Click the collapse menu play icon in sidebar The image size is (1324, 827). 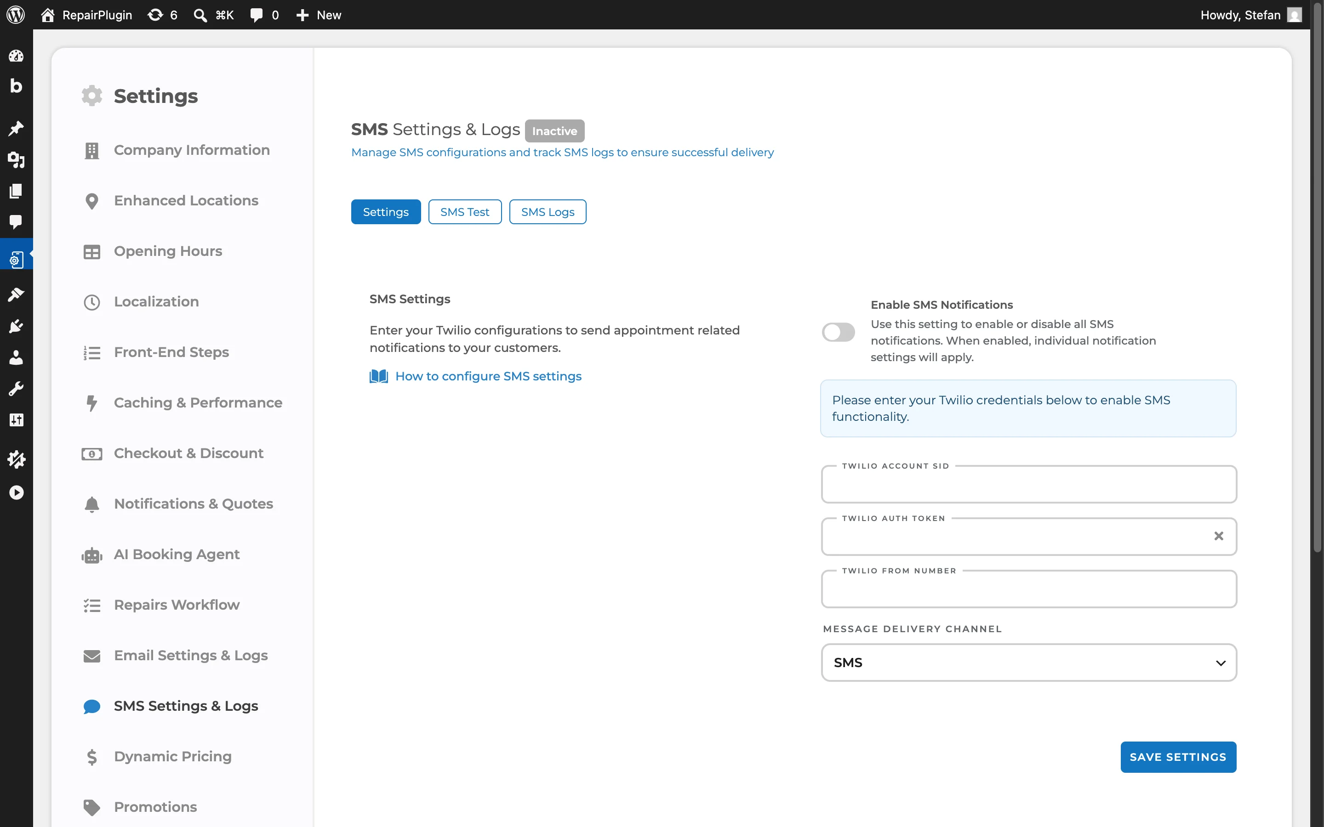16,493
